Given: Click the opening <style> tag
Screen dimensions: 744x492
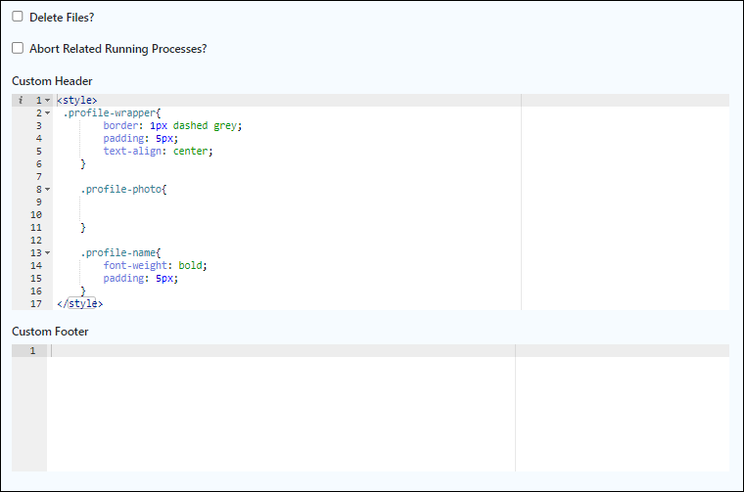Looking at the screenshot, I should coord(77,101).
